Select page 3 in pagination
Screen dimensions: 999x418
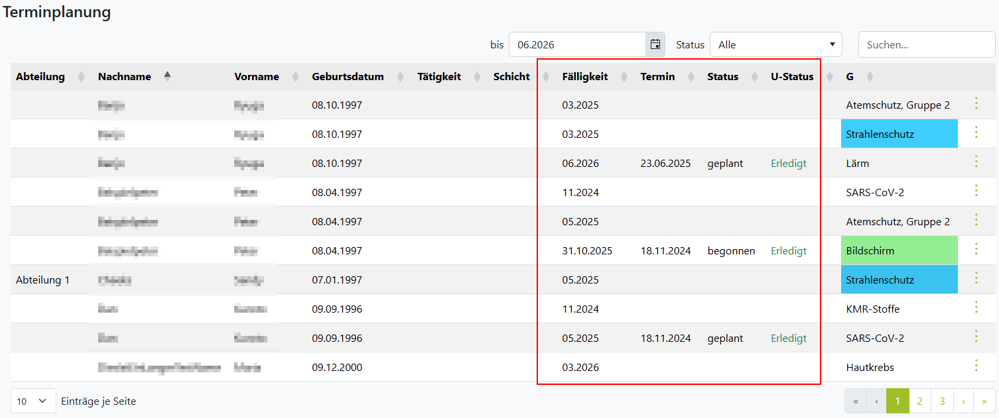pos(942,401)
